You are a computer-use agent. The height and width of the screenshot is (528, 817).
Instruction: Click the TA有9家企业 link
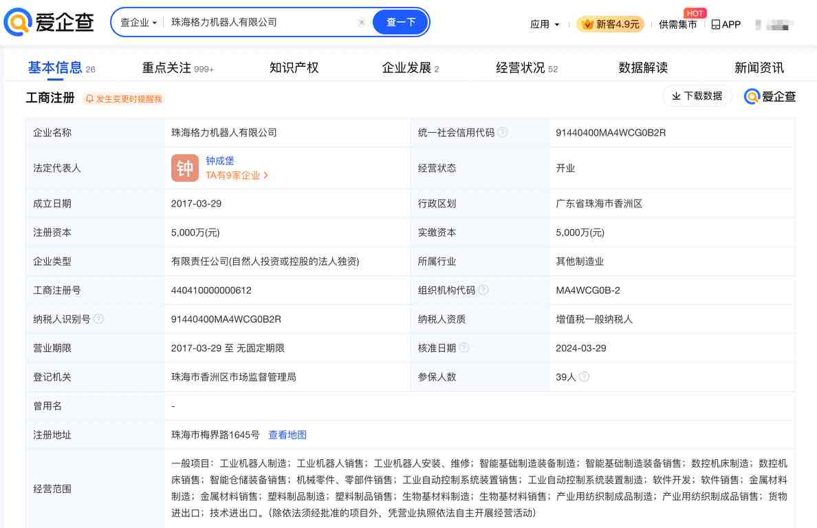236,175
